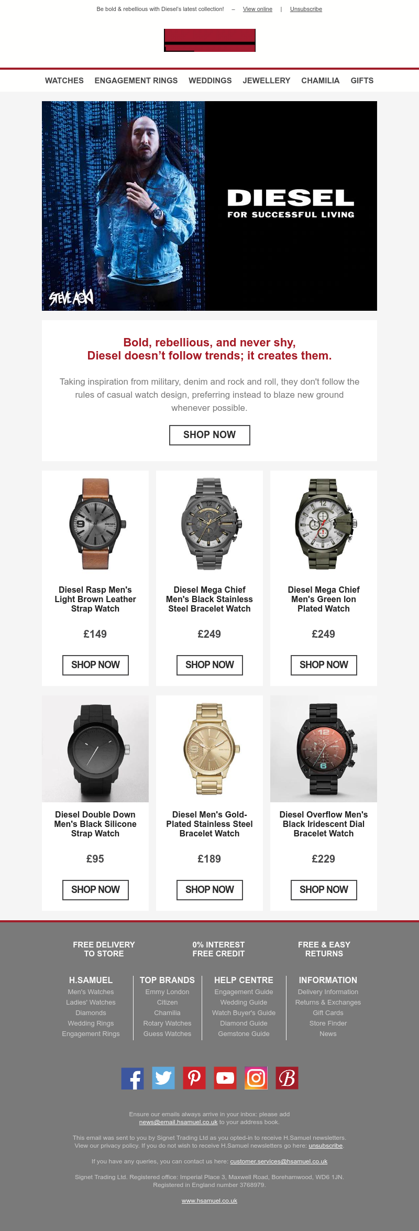Shop the £95 Double Down silicone watch
This screenshot has width=419, height=1231.
[x=95, y=890]
